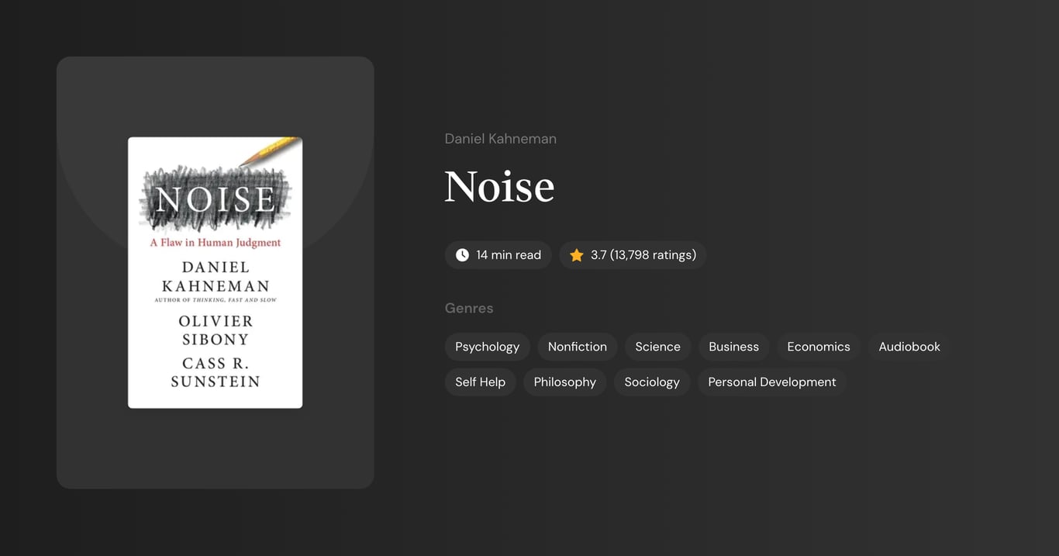This screenshot has width=1059, height=556.
Task: Choose the Sociology genre tag
Action: [652, 382]
